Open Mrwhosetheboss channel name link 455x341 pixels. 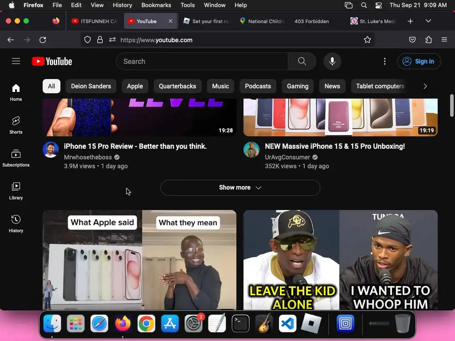pos(88,157)
